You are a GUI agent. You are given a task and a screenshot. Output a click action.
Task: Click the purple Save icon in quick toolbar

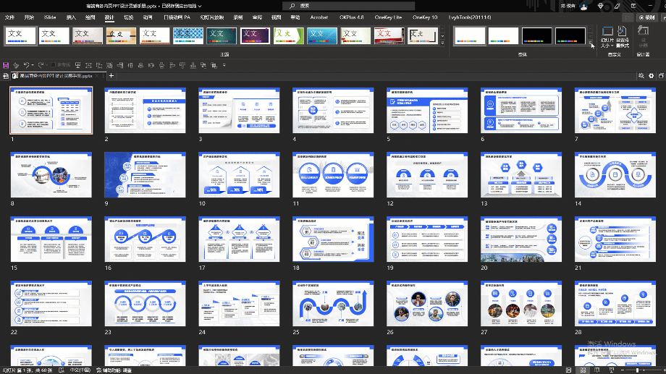(x=6, y=65)
